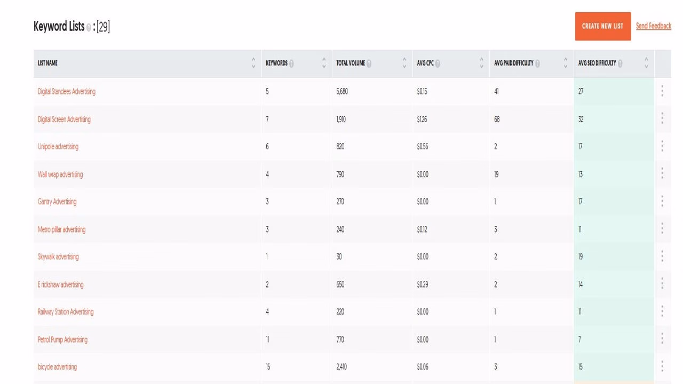
Task: Open three-dot menu for Unipole advertising row
Action: [662, 146]
